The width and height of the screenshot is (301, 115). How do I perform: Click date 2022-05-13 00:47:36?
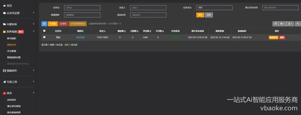tap(242, 37)
